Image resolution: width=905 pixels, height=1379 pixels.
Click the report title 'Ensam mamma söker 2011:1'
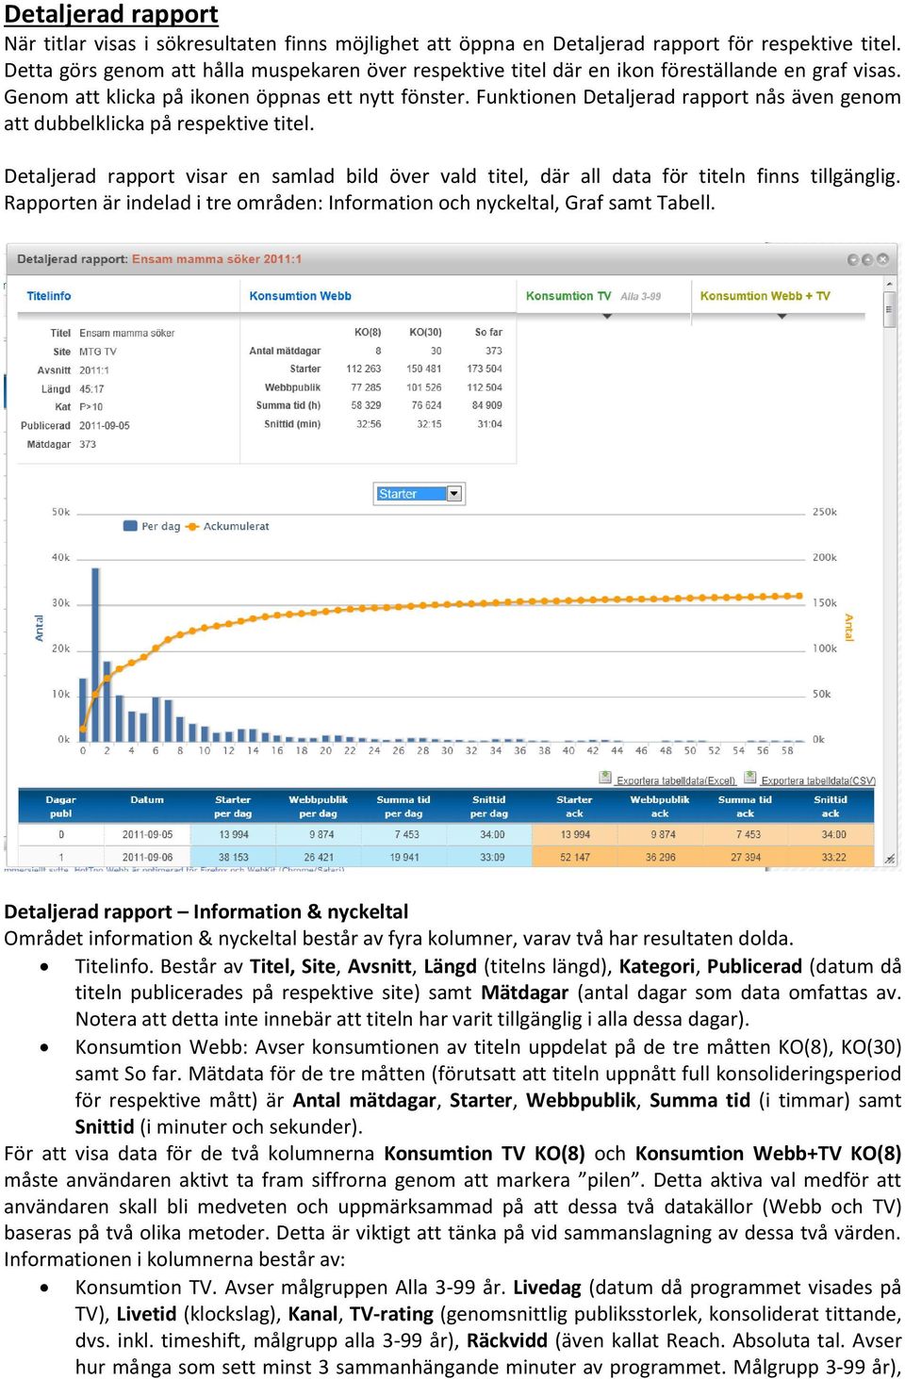(x=217, y=259)
